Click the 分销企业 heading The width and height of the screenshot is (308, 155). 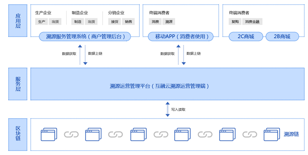(x=116, y=13)
